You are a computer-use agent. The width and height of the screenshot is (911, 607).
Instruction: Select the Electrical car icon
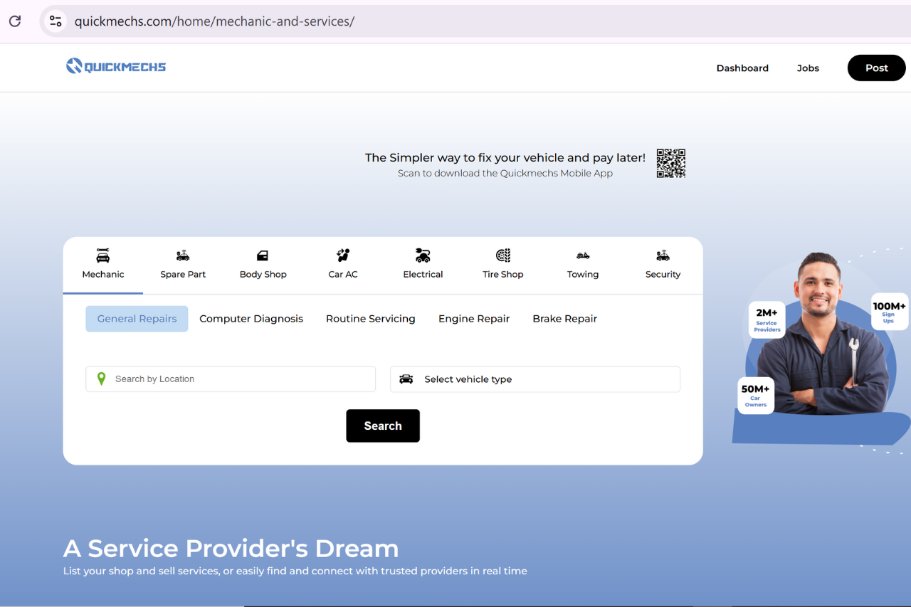click(x=423, y=255)
